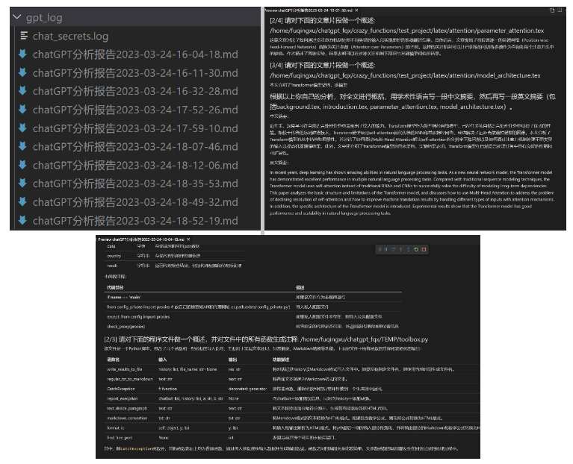The height and width of the screenshot is (464, 573).
Task: Click markdown icon beside 18-12-06.md file
Action: (x=22, y=165)
